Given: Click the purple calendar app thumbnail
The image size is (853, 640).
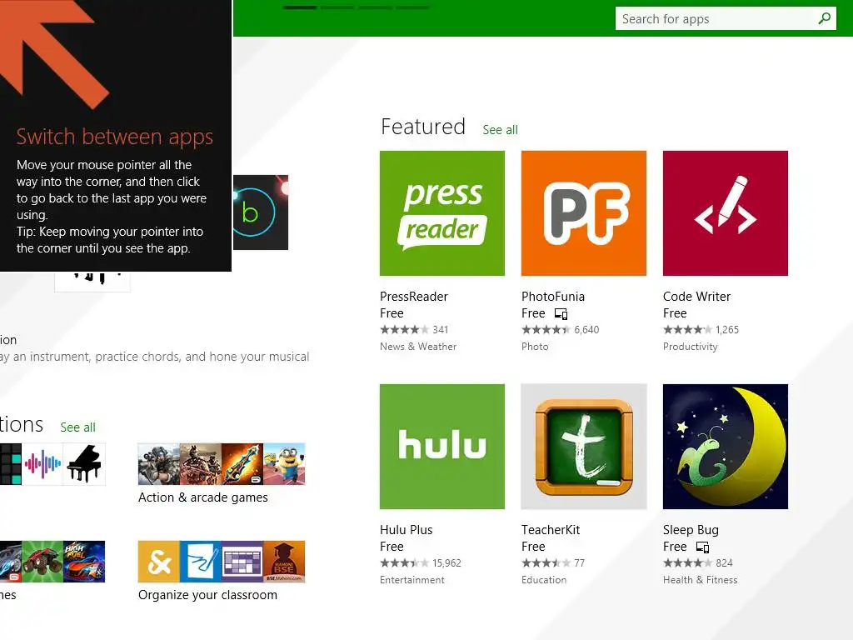Looking at the screenshot, I should pyautogui.click(x=242, y=562).
